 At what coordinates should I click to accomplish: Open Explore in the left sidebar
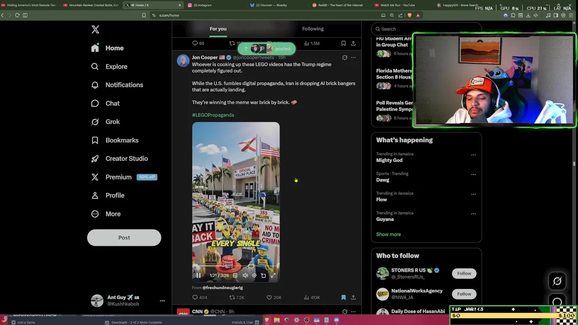(109, 66)
